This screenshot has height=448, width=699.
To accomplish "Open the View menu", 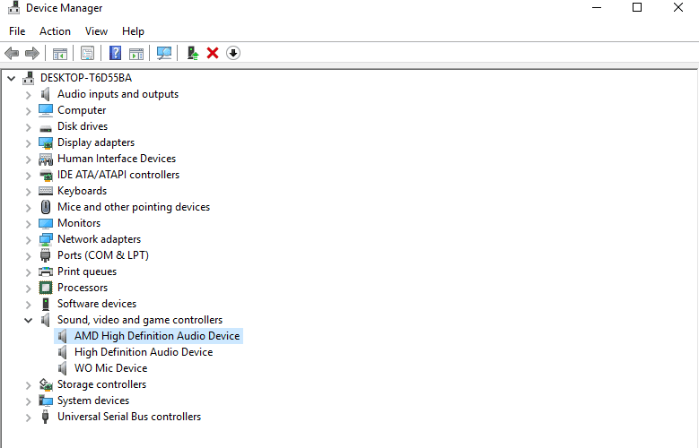I will (96, 31).
